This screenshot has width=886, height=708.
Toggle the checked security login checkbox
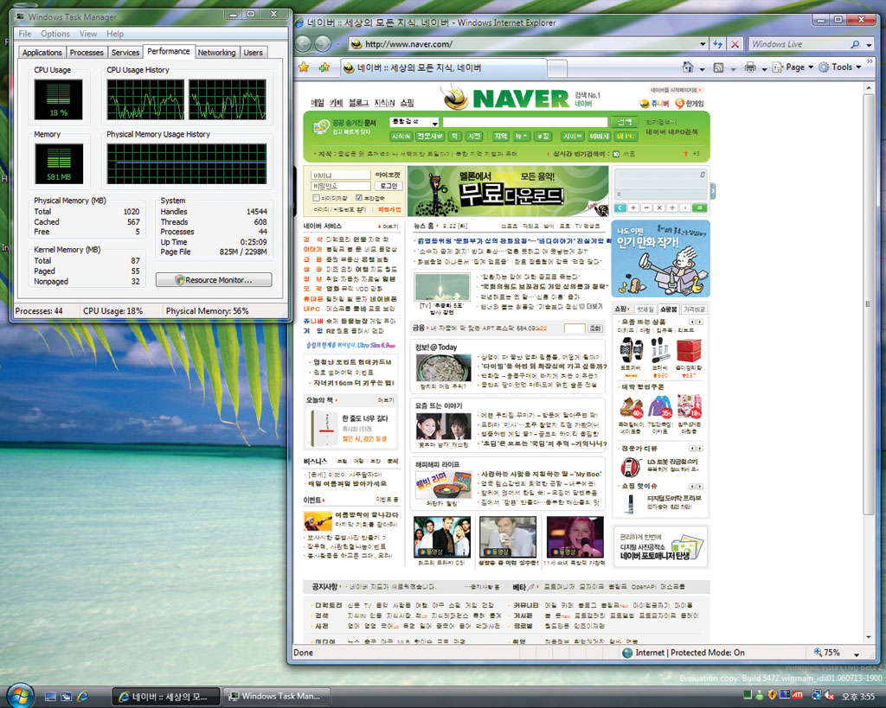point(359,198)
